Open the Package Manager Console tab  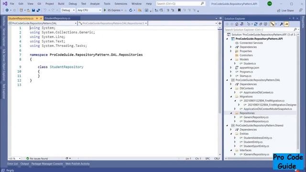click(47, 164)
